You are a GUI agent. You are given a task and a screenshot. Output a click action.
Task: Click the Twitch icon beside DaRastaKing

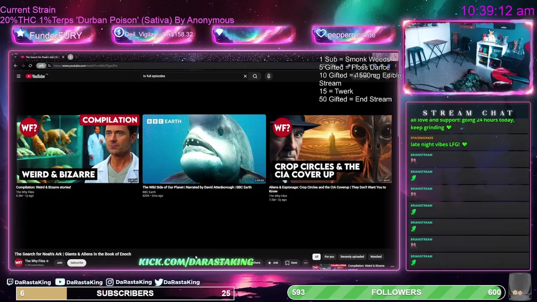10,282
